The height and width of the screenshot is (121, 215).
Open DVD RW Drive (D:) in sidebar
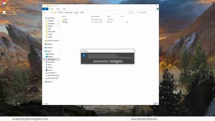click(x=53, y=75)
